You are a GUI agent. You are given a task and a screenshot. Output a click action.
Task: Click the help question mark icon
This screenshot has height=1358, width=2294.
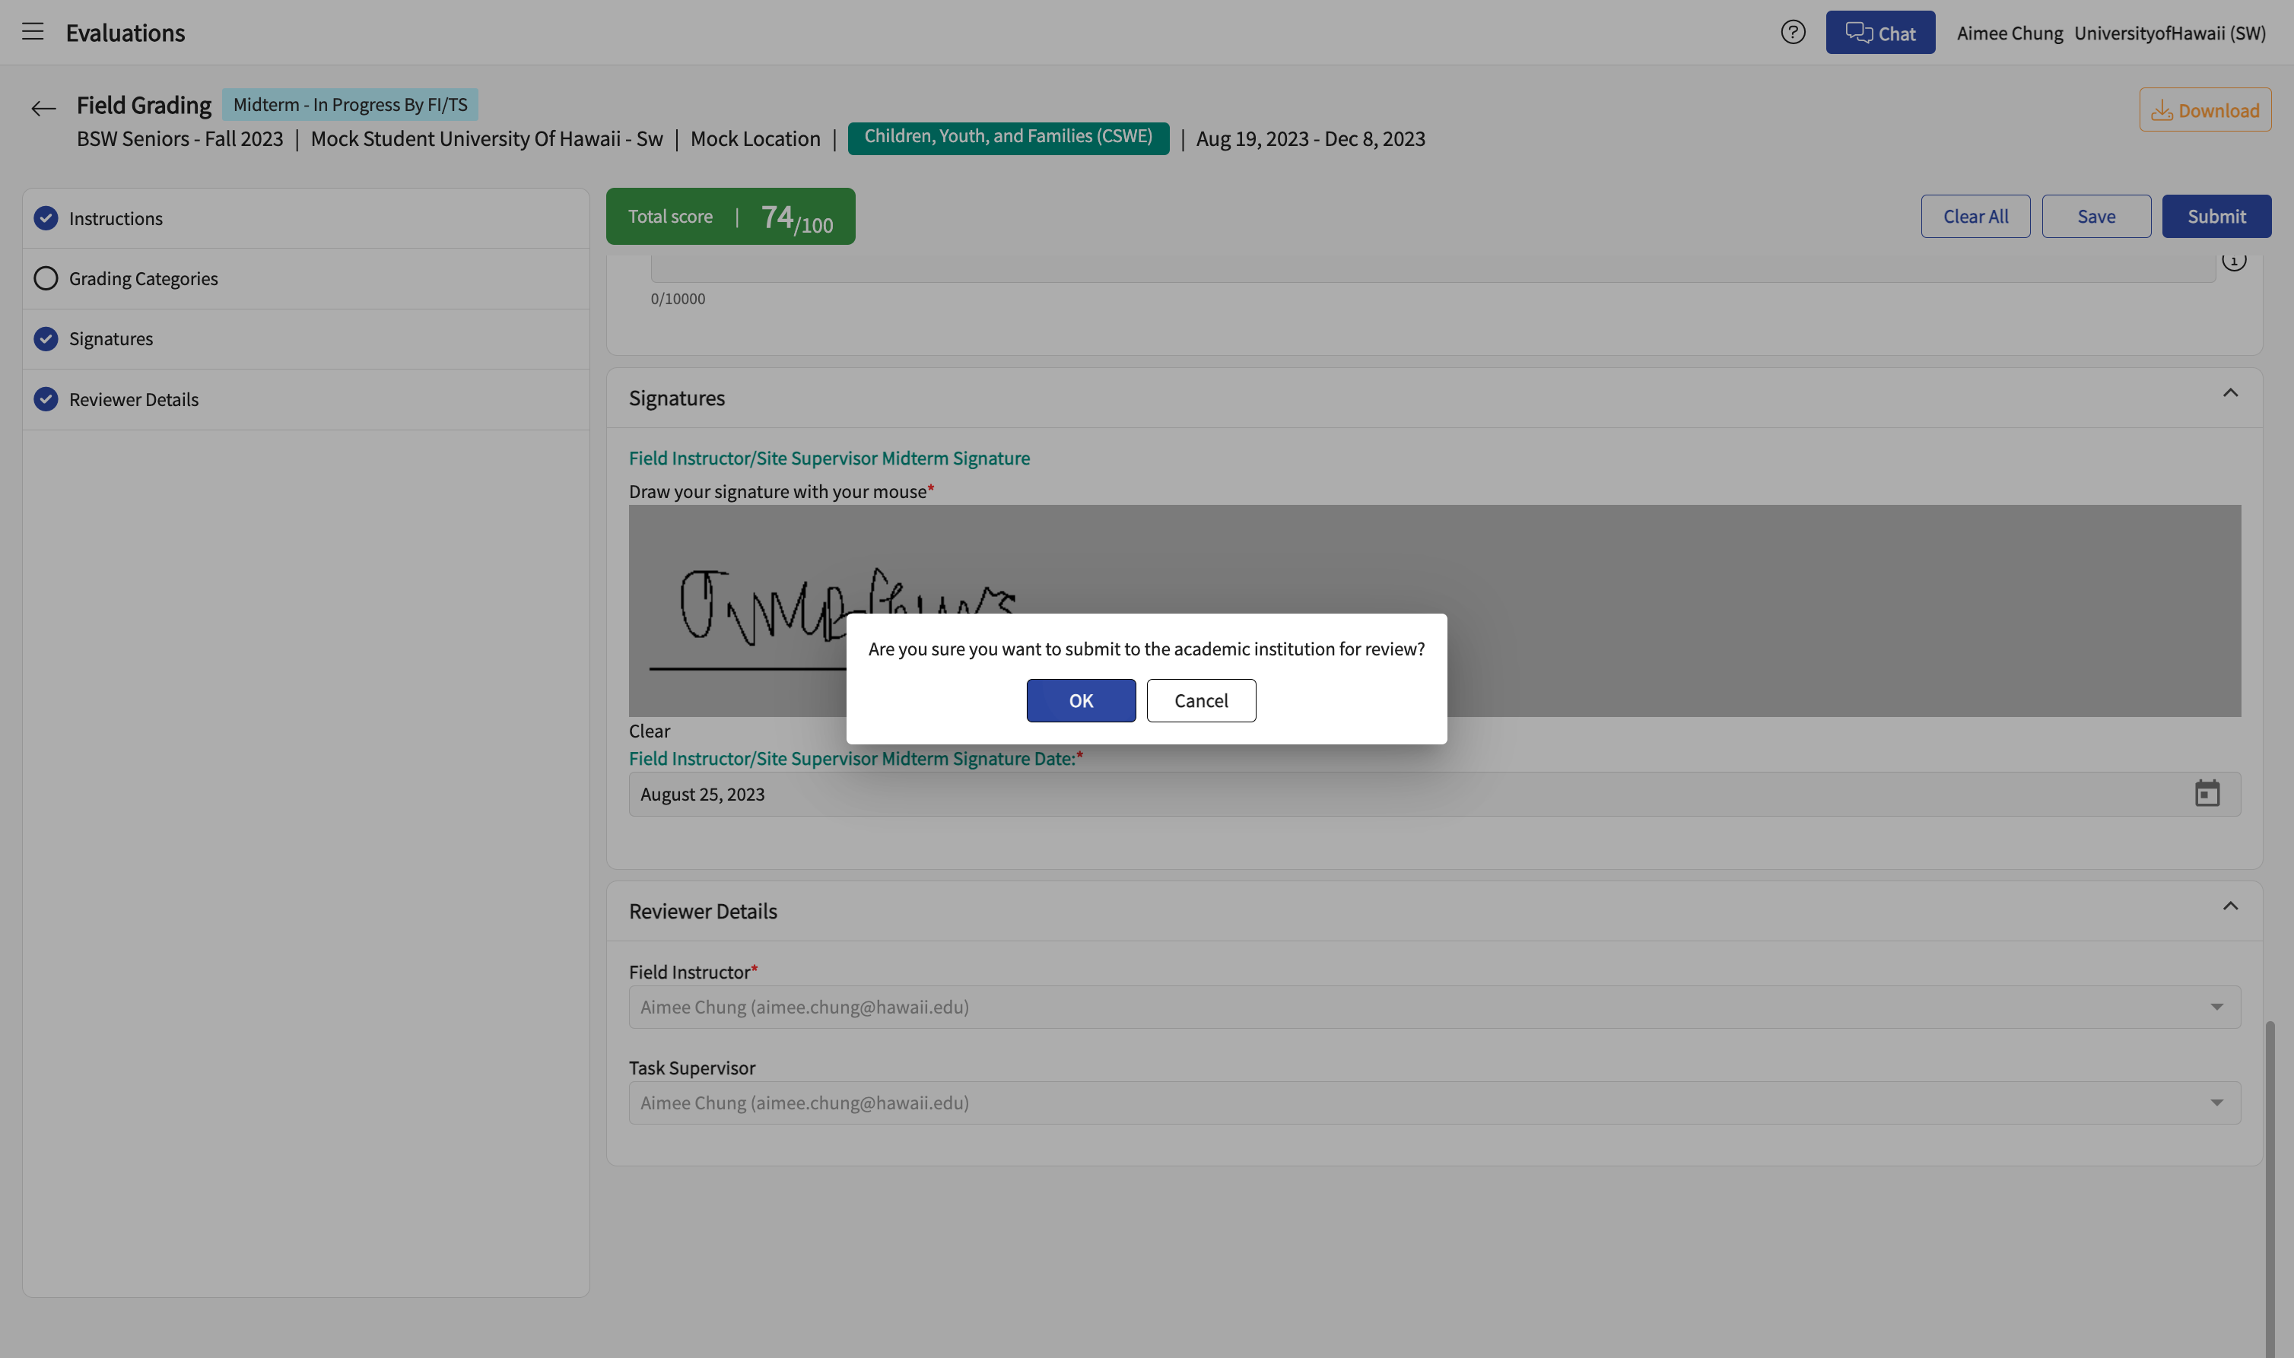[x=1792, y=32]
